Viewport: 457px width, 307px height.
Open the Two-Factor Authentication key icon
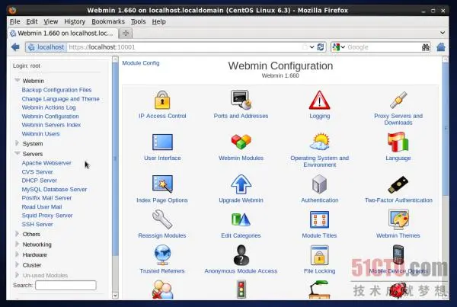[x=398, y=184]
